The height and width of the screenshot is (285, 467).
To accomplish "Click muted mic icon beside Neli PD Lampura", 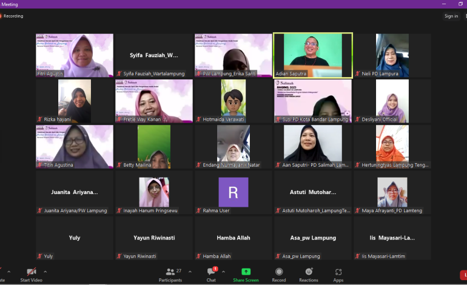I will [x=357, y=73].
